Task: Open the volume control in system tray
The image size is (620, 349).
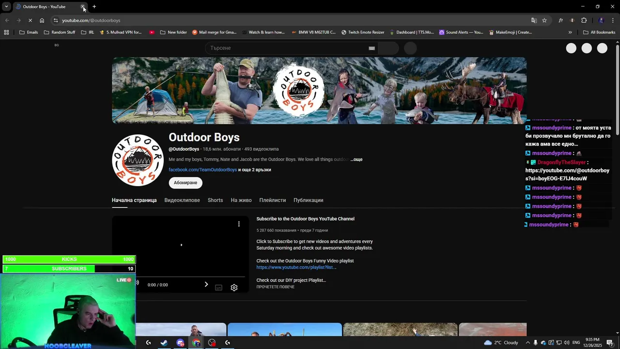Action: point(567,343)
